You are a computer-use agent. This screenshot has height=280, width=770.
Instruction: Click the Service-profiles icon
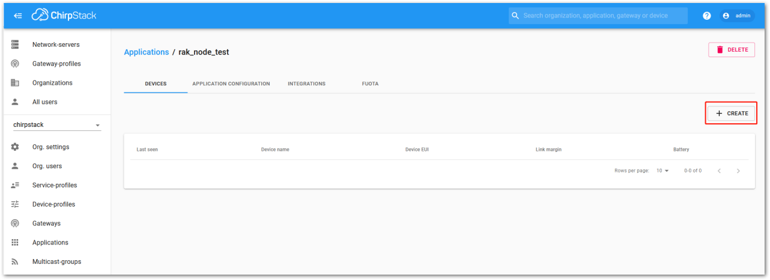[15, 185]
